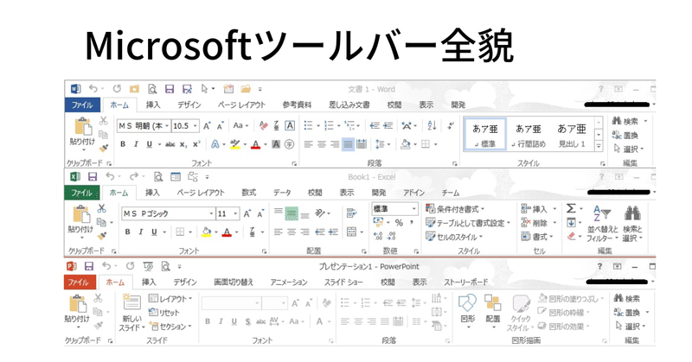Click the Save icon in PowerPoint quick access toolbar

89,266
